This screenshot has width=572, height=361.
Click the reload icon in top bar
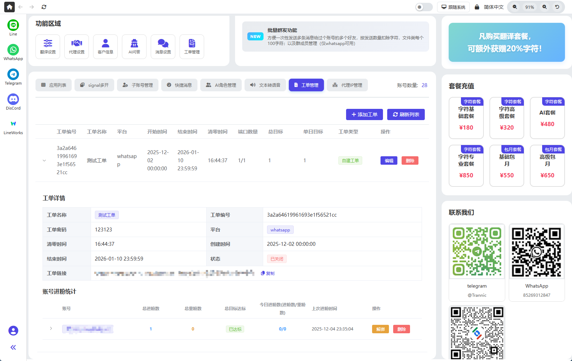tap(44, 7)
